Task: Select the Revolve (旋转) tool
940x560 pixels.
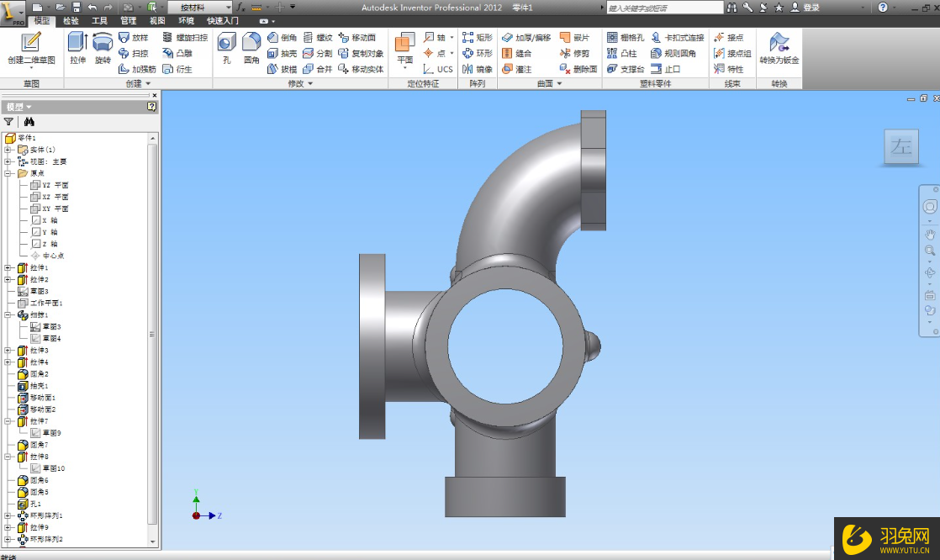Action: pos(103,49)
